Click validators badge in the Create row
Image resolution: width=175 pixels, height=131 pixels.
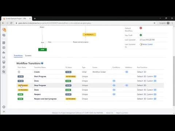point(127,72)
